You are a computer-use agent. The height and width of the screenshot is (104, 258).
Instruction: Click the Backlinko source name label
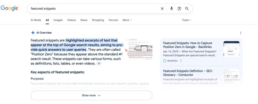[172, 61]
